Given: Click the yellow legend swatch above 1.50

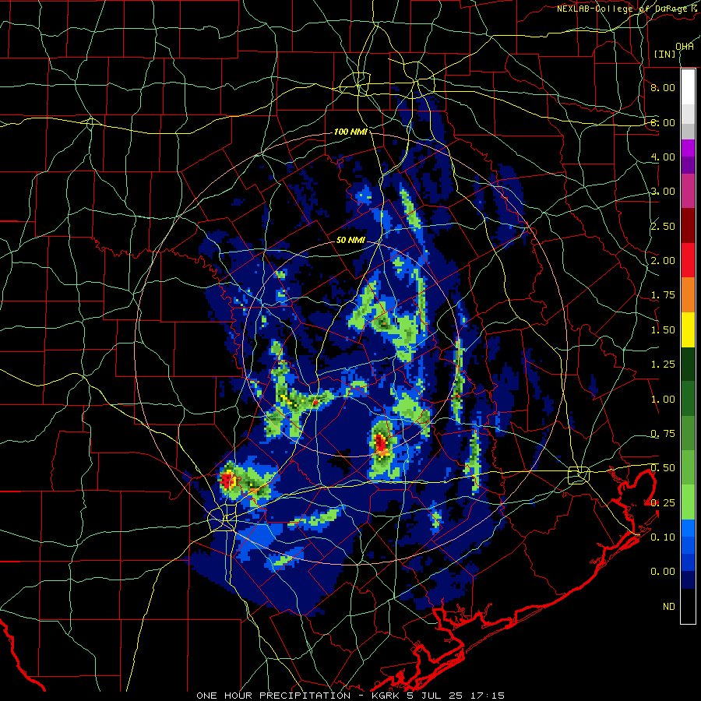Looking at the screenshot, I should (688, 329).
